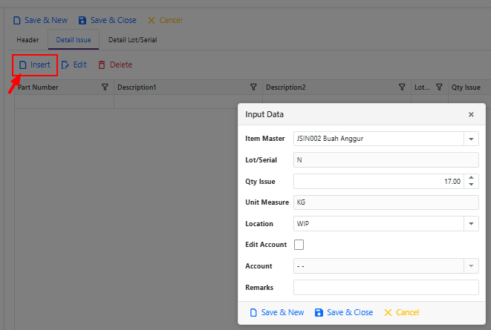Toggle the Edit Account checkbox
The height and width of the screenshot is (330, 491).
[x=299, y=245]
